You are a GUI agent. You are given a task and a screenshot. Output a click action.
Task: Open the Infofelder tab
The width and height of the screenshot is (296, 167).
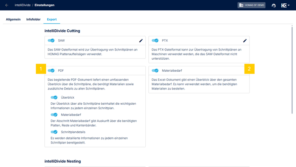[34, 20]
